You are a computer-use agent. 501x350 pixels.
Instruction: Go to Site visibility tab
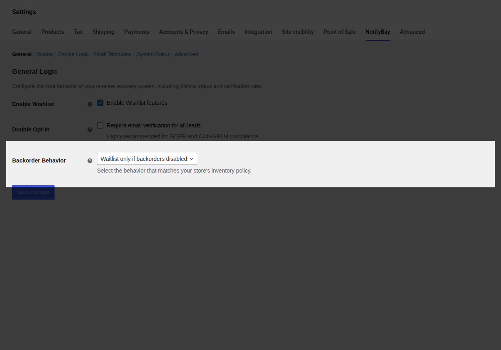(298, 32)
